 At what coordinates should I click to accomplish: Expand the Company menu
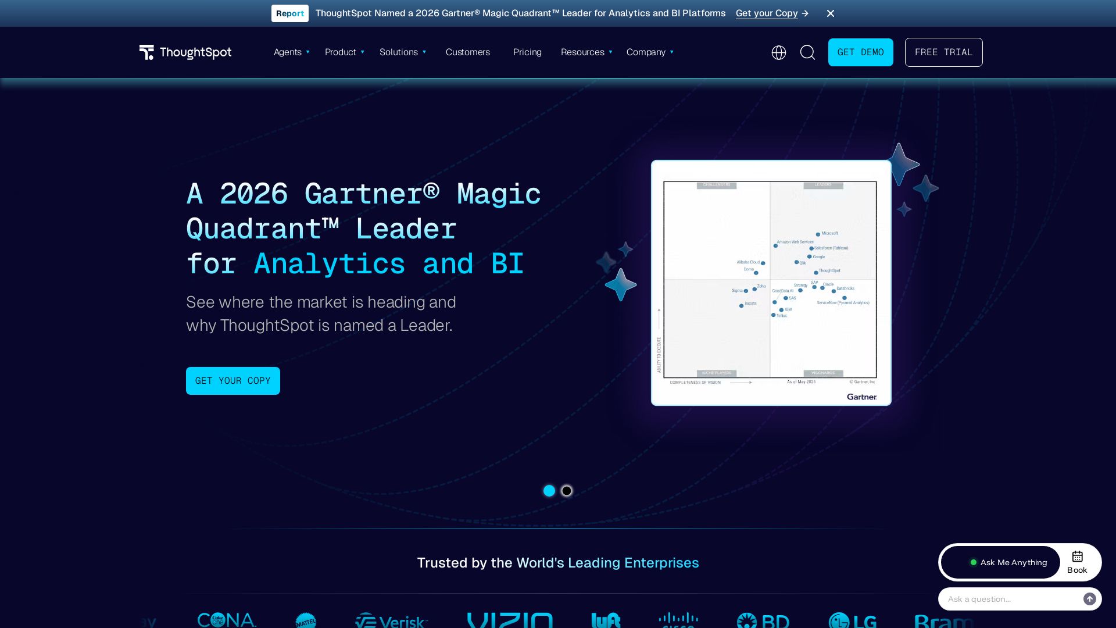click(649, 52)
